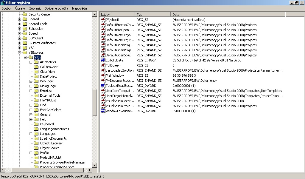
Task: Click the open folder icon for 9.0
Action: click(30, 57)
